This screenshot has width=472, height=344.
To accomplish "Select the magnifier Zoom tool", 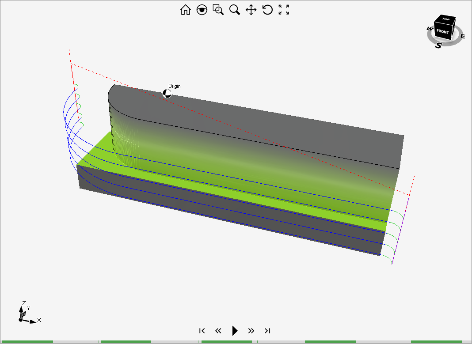I will pyautogui.click(x=234, y=10).
